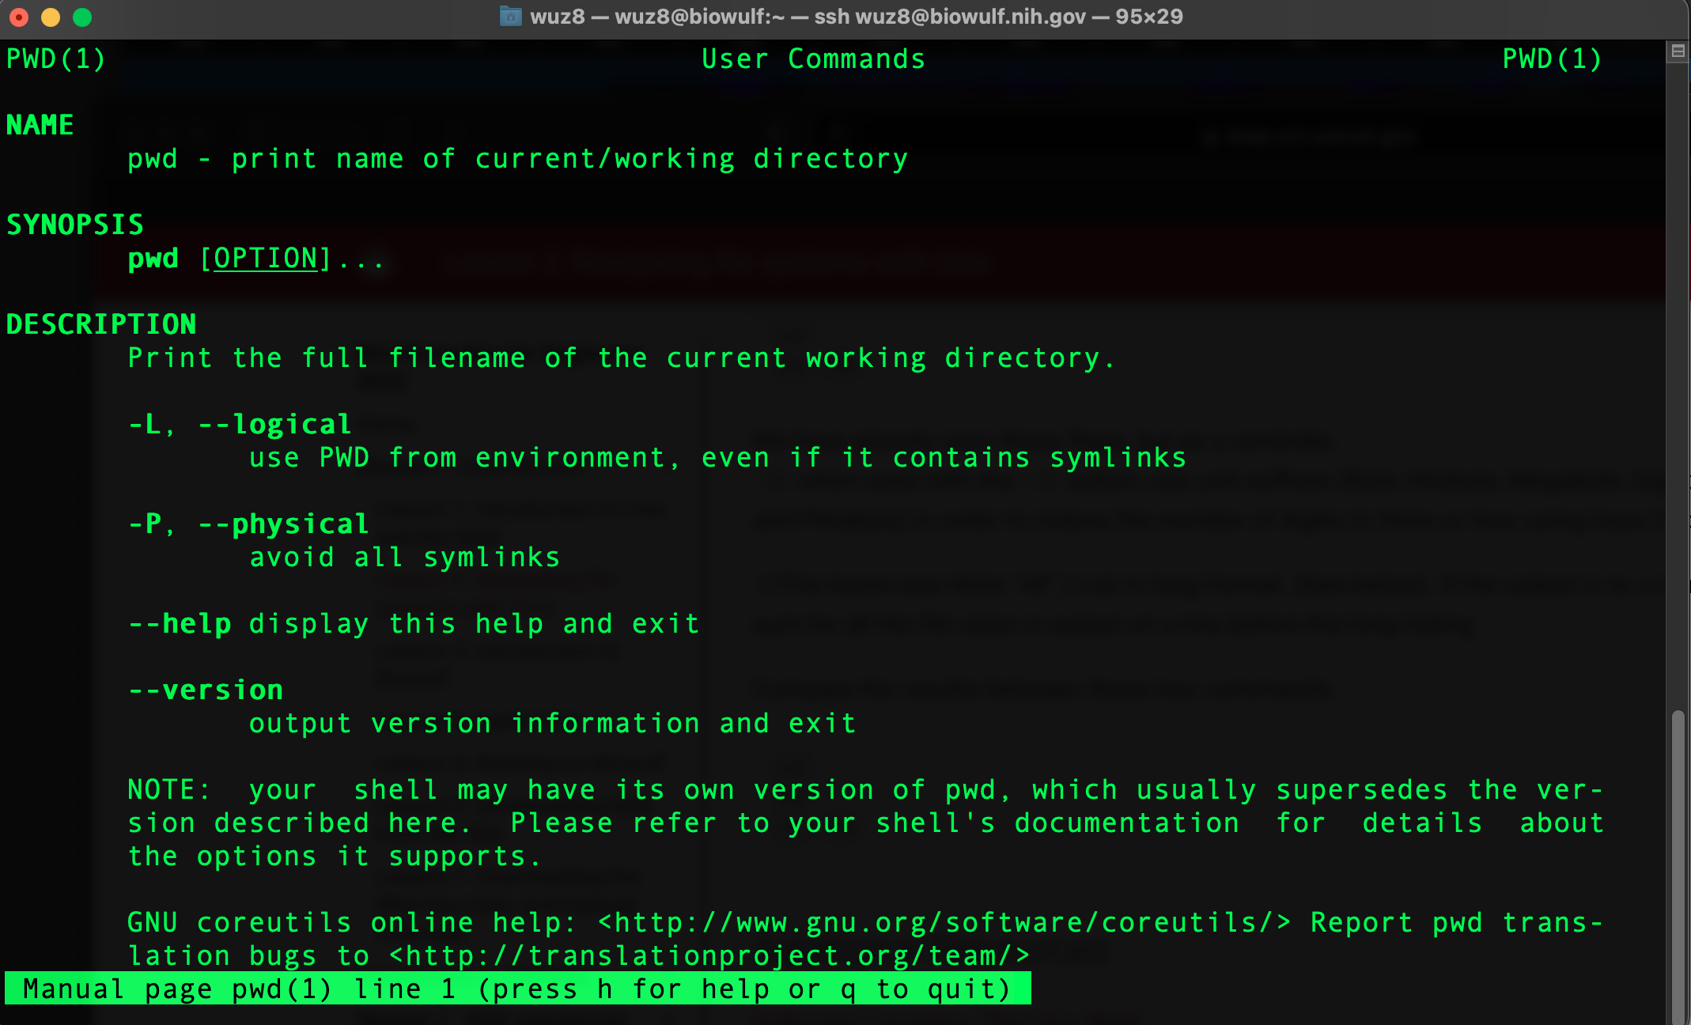The width and height of the screenshot is (1691, 1025).
Task: Click the yellow minimize window button
Action: [x=51, y=17]
